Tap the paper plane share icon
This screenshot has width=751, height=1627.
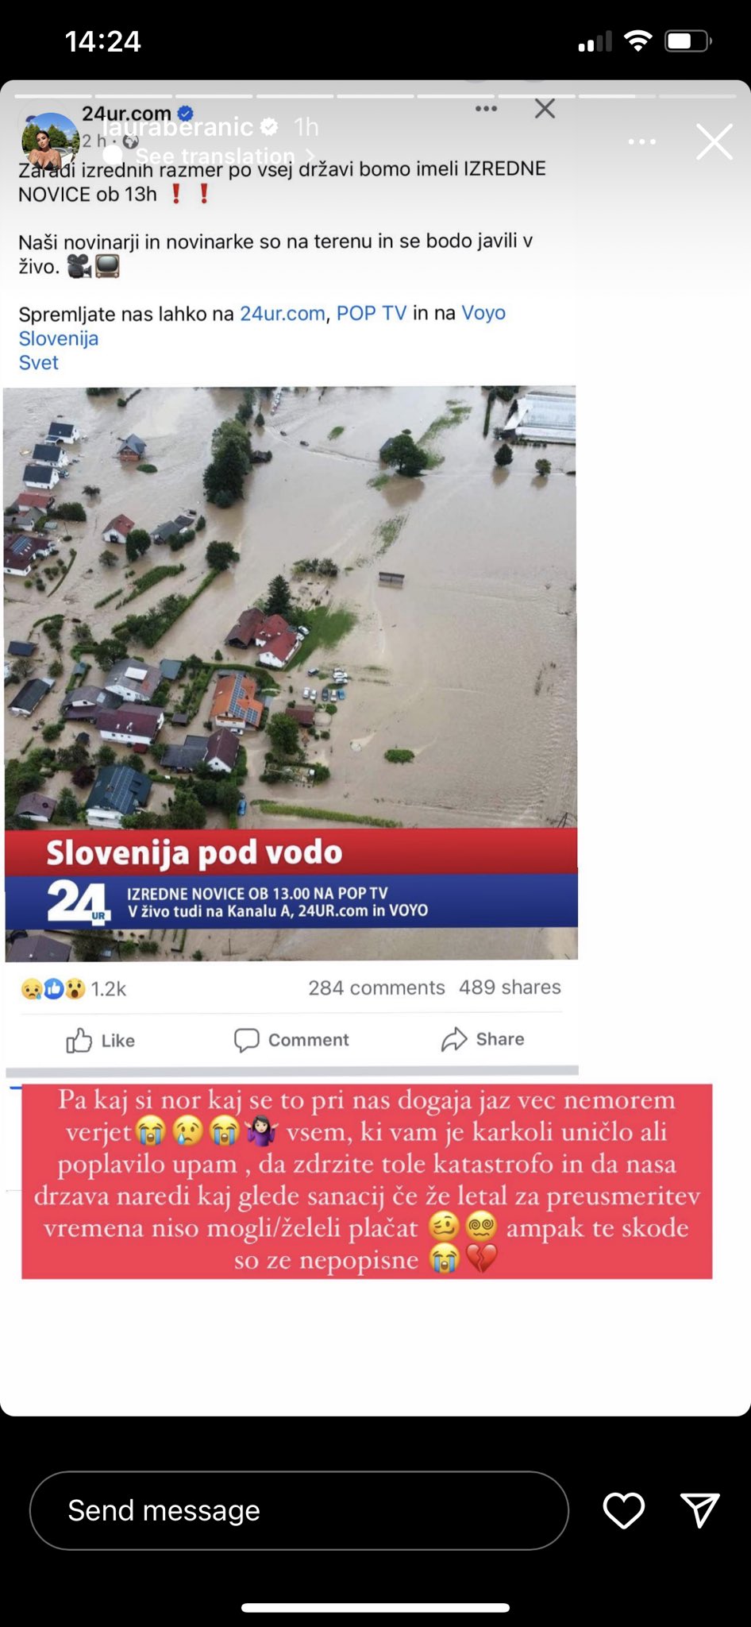(700, 1510)
